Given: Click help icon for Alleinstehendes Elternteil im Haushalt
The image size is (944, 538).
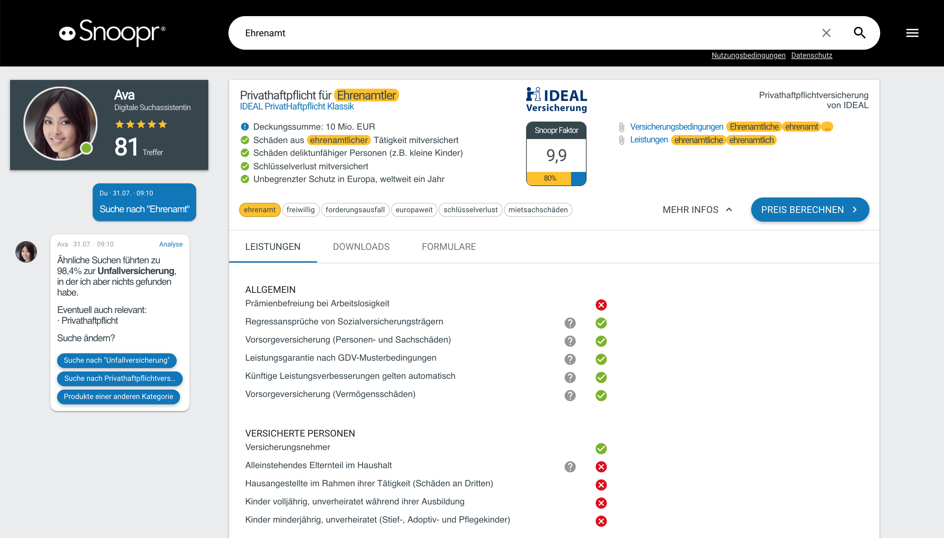Looking at the screenshot, I should (x=569, y=467).
